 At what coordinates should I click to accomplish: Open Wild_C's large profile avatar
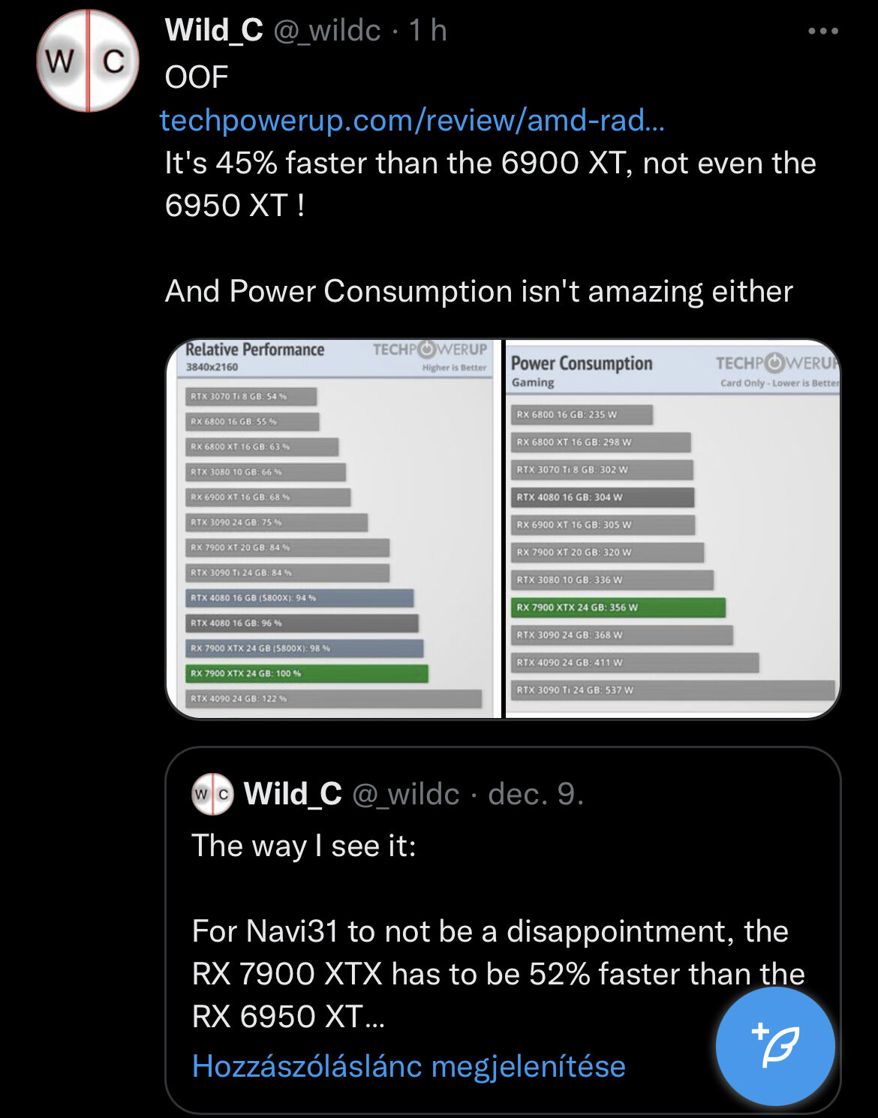coord(88,61)
